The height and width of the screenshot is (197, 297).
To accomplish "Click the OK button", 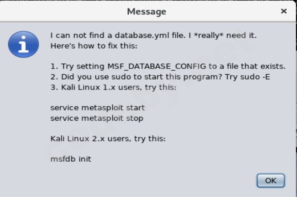I will pos(270,181).
